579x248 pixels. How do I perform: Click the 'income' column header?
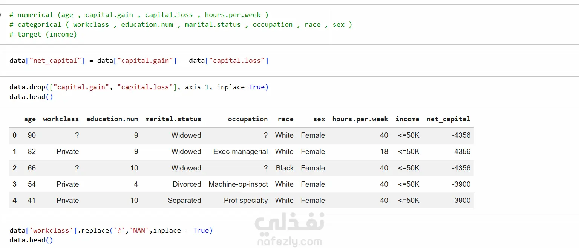[x=407, y=119]
